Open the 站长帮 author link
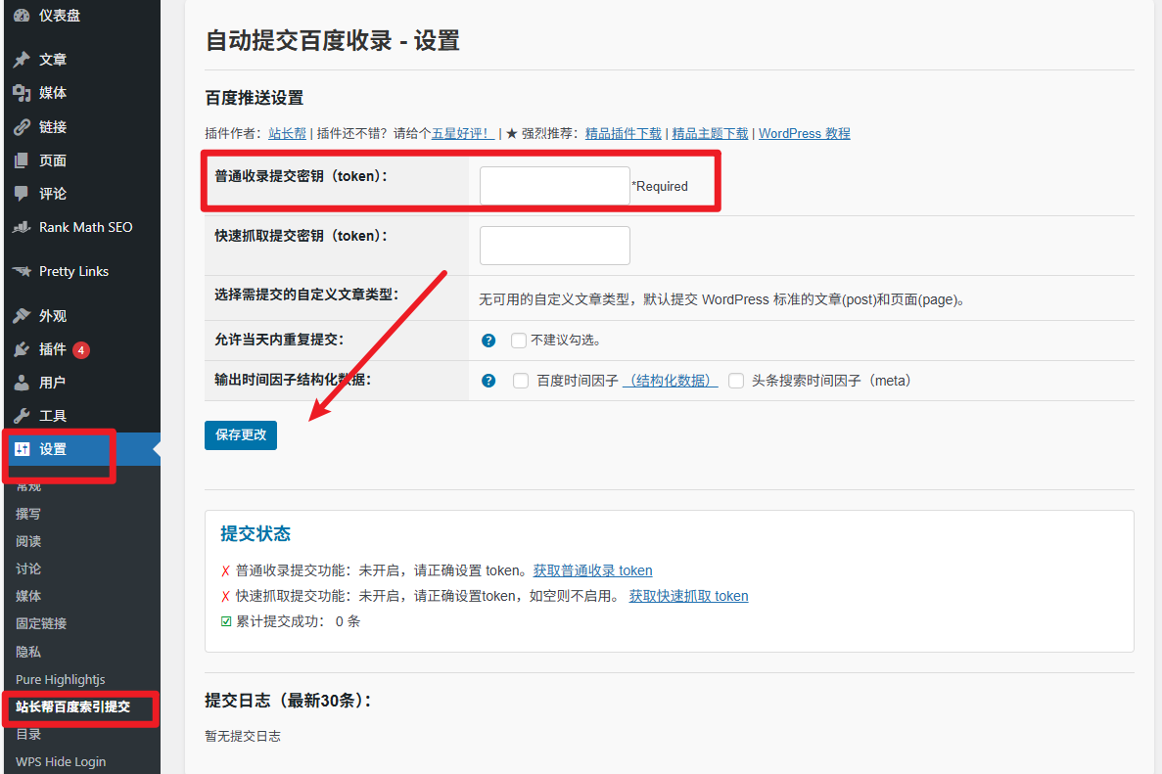The height and width of the screenshot is (774, 1162). pyautogui.click(x=288, y=133)
